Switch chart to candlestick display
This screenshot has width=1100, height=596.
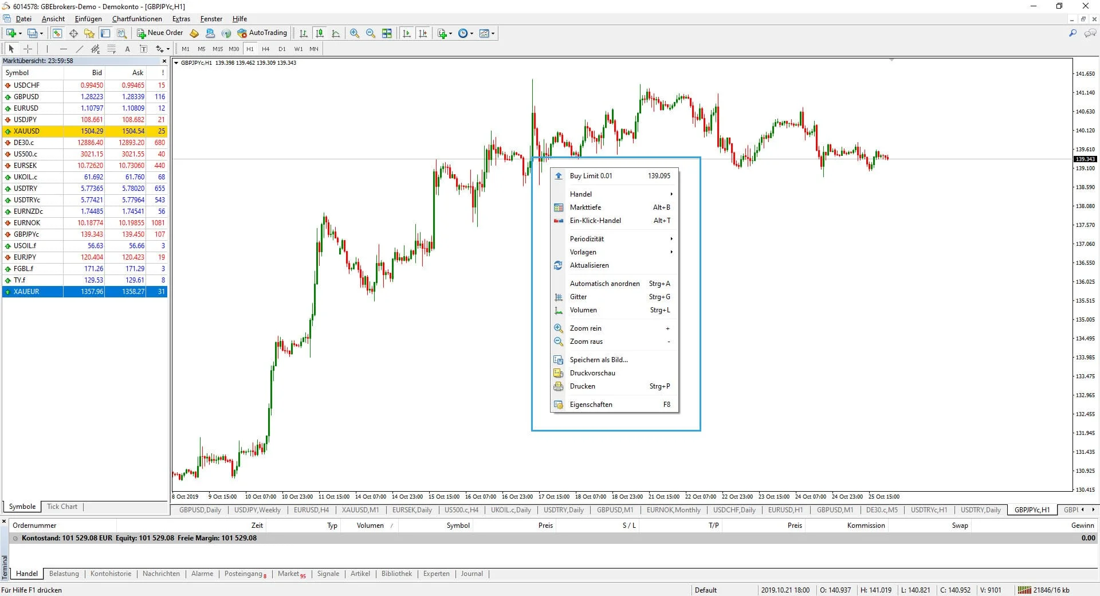[x=320, y=33]
